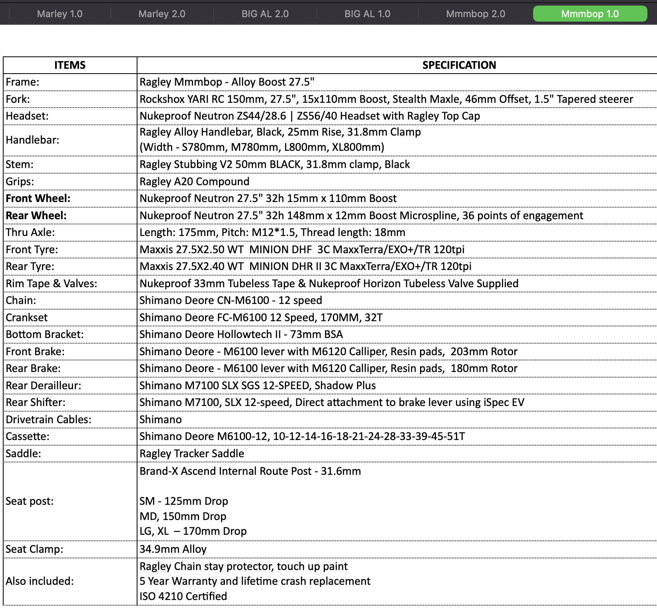The image size is (657, 608).
Task: Select the BIG AL 2.0 tab
Action: pos(265,14)
